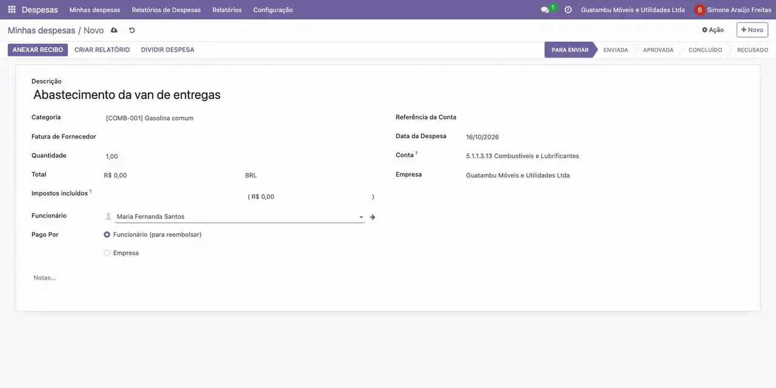Click the Dividir Despesa button
The width and height of the screenshot is (776, 388).
pos(167,50)
